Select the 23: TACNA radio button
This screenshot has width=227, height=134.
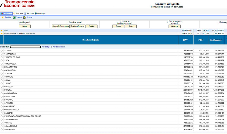(2, 73)
